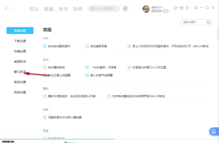Click into the 搜索设置项 search field
This screenshot has width=219, height=143.
196,22
